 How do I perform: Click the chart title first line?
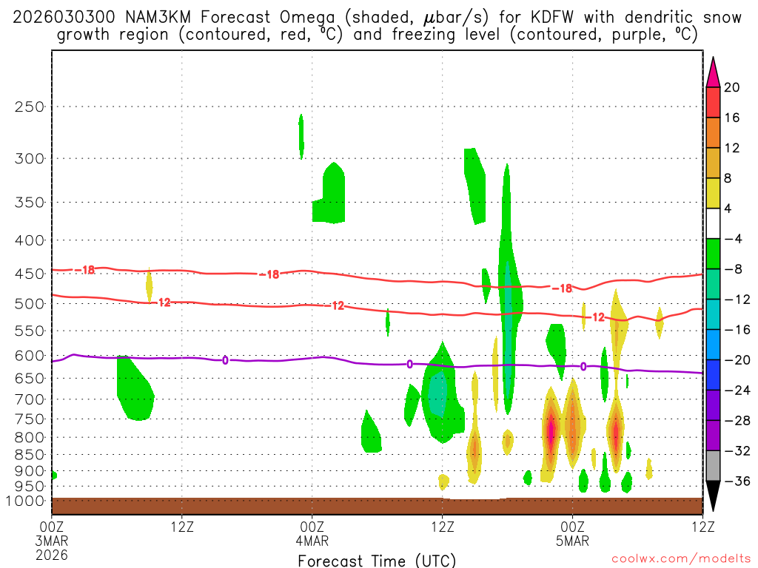click(377, 18)
